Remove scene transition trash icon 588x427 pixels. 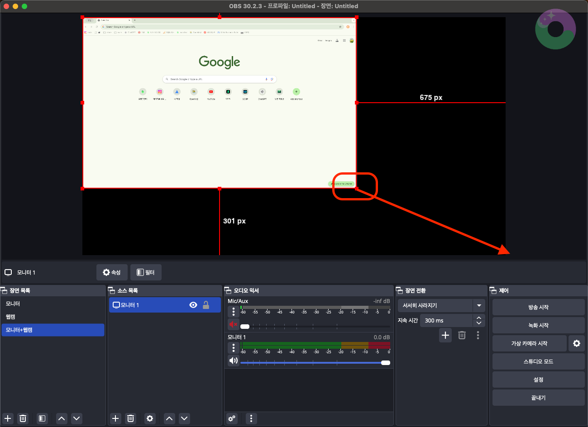462,335
